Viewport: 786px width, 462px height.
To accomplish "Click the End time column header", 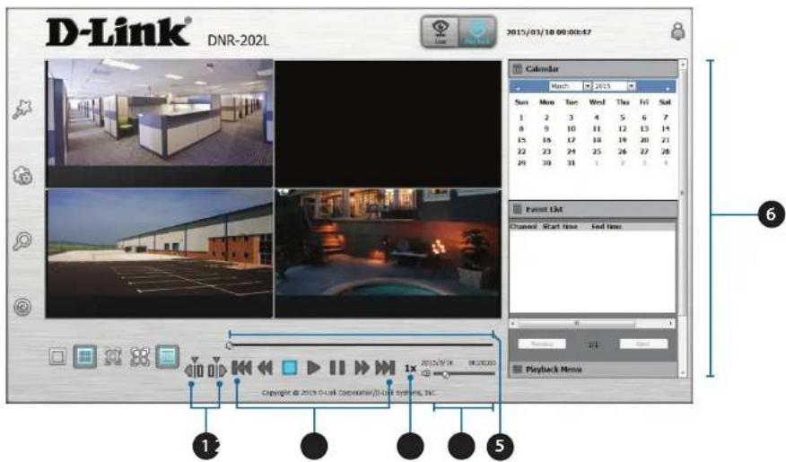I will click(x=606, y=226).
